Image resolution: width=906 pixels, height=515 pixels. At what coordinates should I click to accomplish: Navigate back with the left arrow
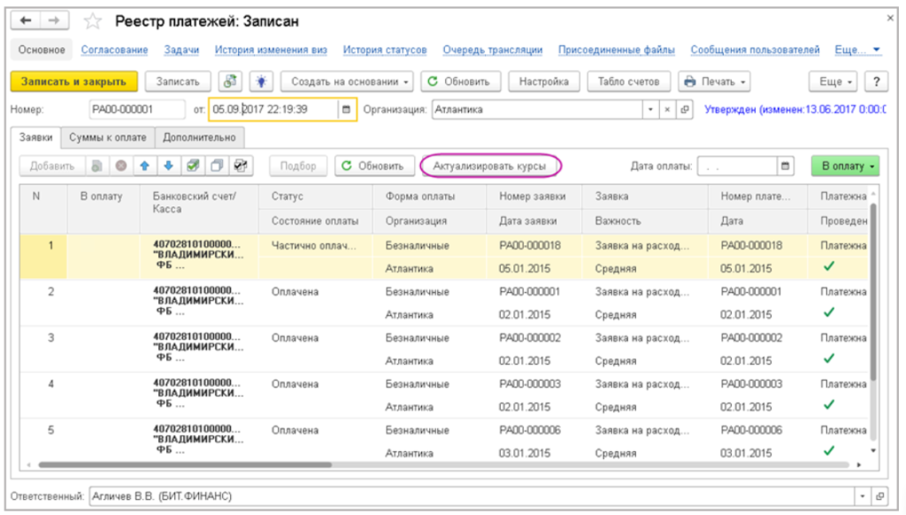[27, 19]
